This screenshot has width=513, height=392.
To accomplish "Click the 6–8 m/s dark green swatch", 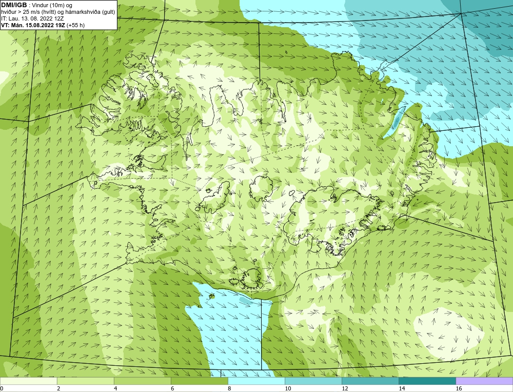I will 199,381.
